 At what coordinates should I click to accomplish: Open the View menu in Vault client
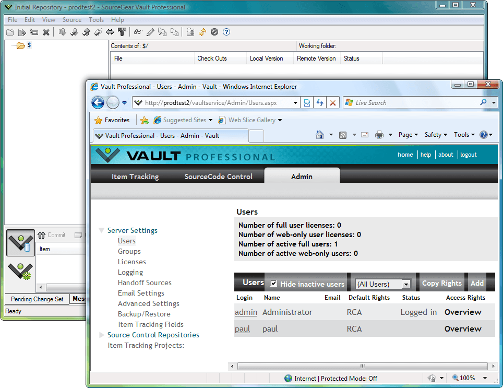49,20
